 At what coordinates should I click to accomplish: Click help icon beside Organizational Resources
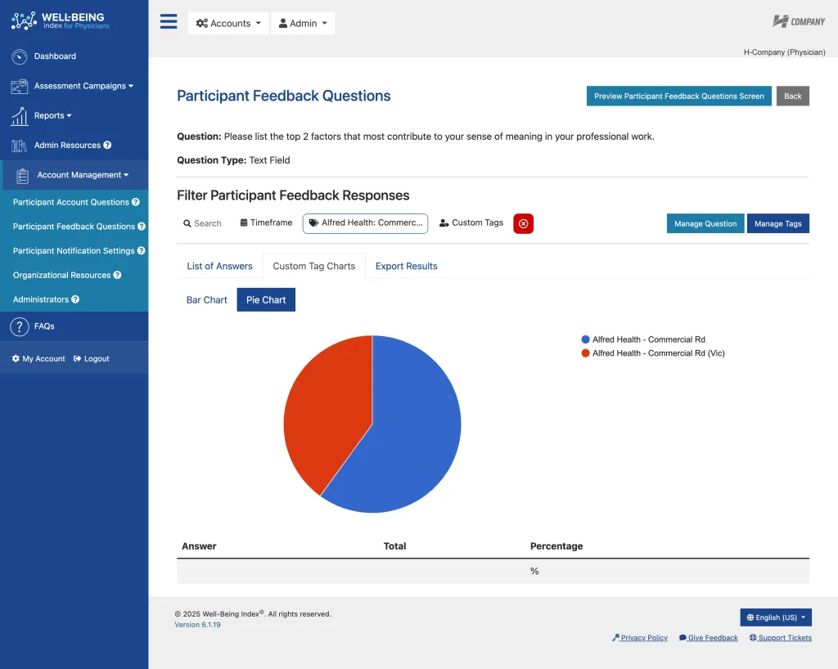117,275
